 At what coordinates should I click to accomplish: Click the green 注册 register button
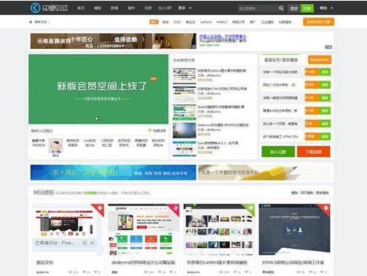tap(307, 8)
